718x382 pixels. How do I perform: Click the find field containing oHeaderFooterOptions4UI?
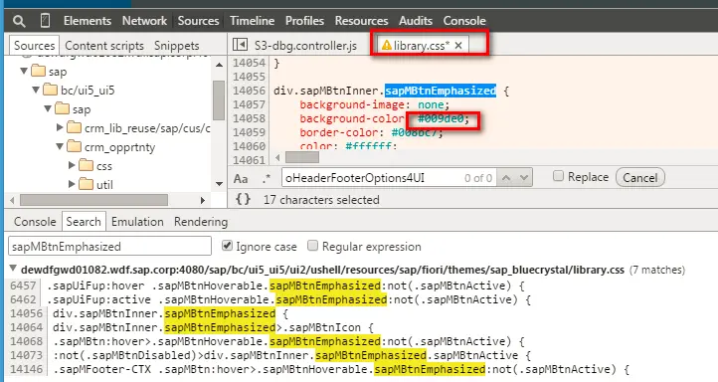389,178
